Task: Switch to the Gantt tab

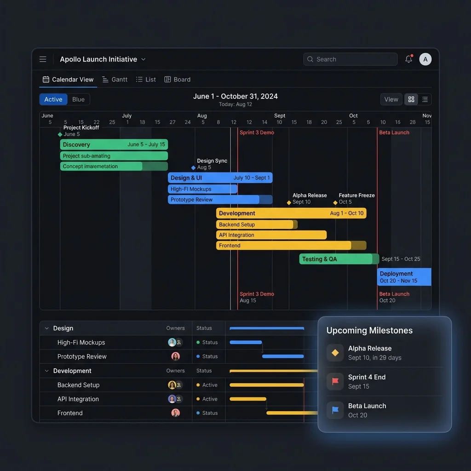Action: [x=115, y=80]
